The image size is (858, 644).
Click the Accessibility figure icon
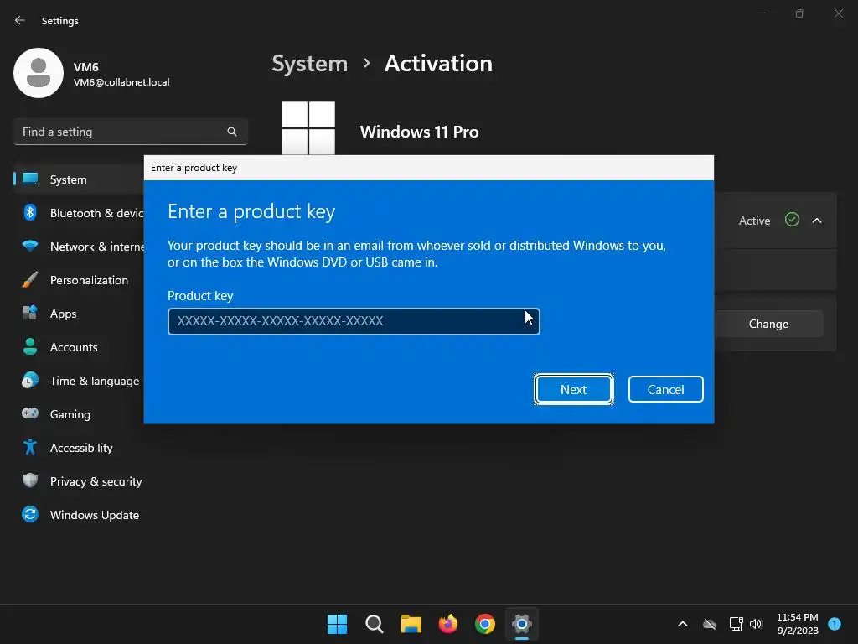point(30,447)
